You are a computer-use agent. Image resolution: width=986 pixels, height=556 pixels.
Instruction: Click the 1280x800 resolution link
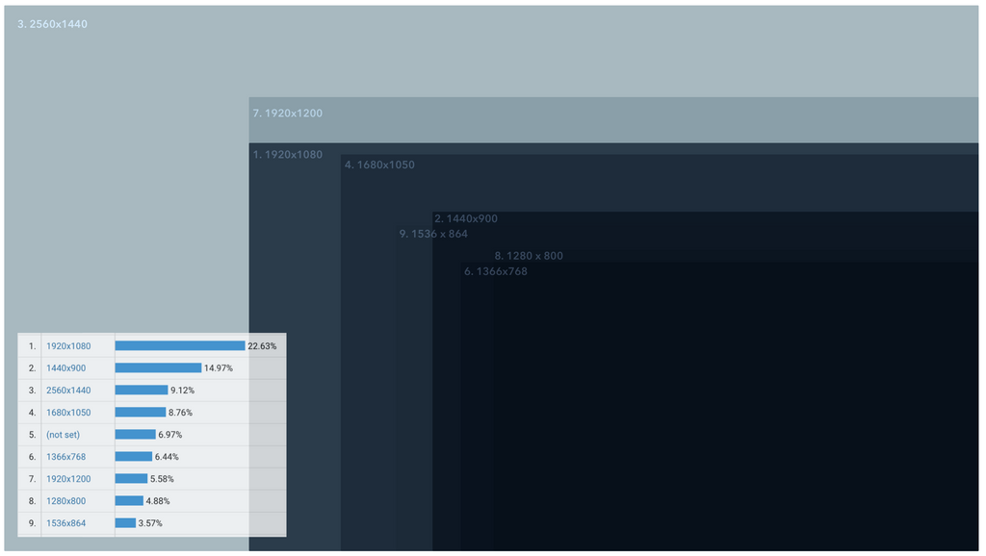(x=65, y=501)
